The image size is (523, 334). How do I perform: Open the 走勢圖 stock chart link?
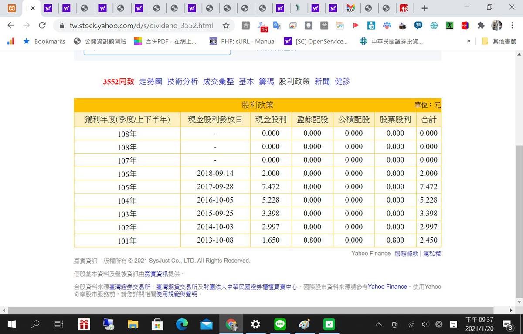pyautogui.click(x=150, y=81)
